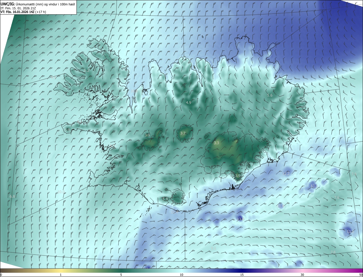This screenshot has width=363, height=277.
Task: Click the 3.7 value on Hofsjökull glacier
Action: (x=183, y=133)
